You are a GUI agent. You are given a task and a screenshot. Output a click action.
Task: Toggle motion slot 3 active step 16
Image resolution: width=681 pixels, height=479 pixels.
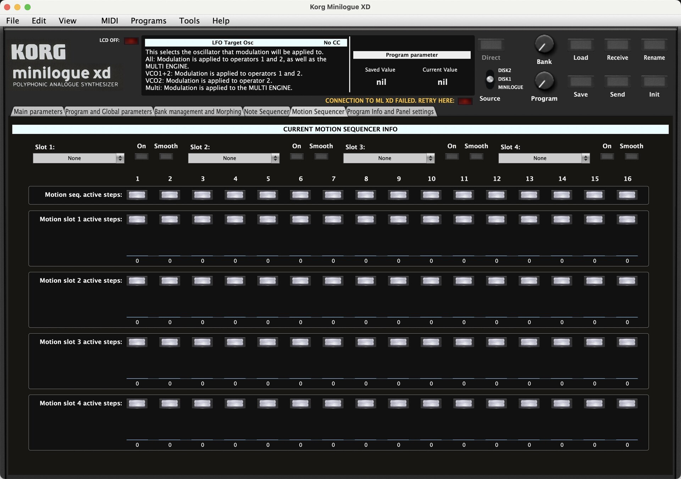[x=627, y=342]
